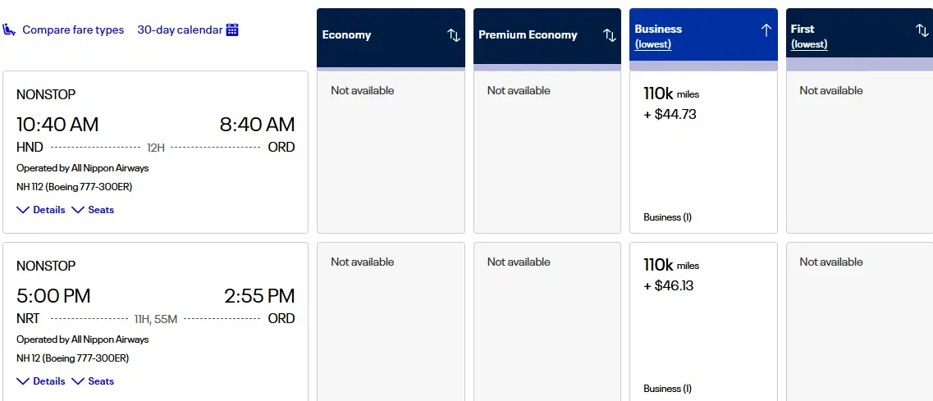
Task: Click the seat icon beside Compare fare types
Action: [x=10, y=30]
